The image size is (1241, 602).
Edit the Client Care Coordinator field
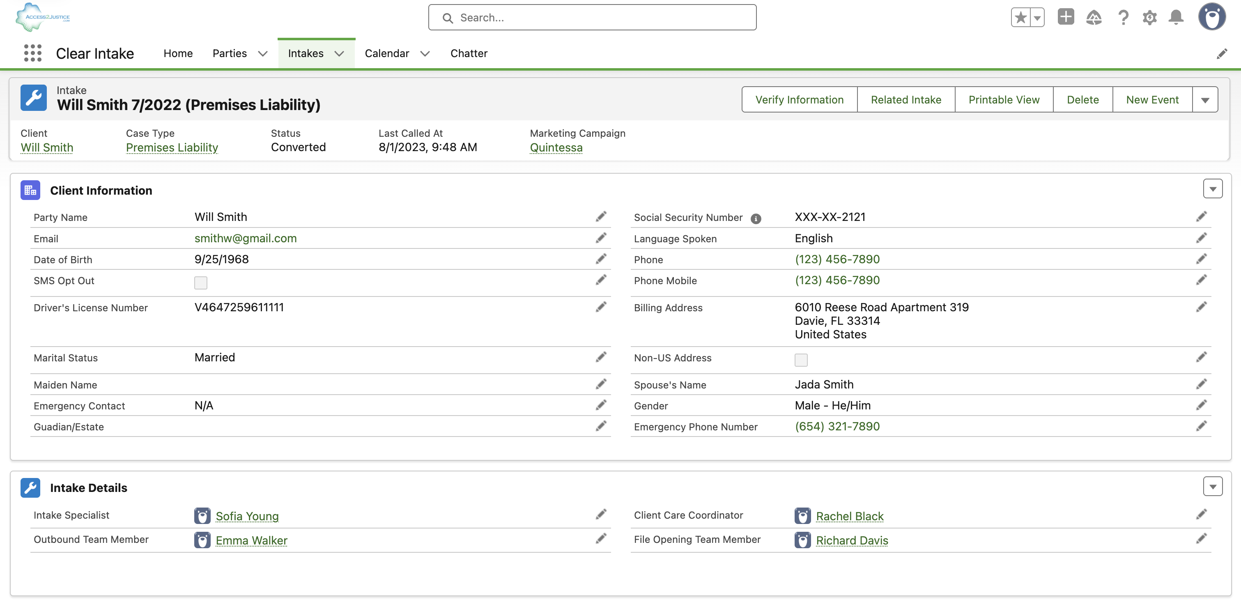[1202, 515]
